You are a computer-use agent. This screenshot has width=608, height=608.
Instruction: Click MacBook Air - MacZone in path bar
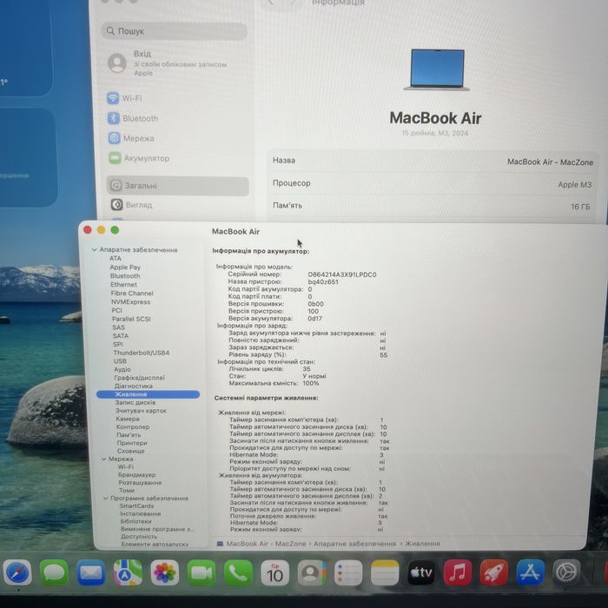[x=266, y=544]
